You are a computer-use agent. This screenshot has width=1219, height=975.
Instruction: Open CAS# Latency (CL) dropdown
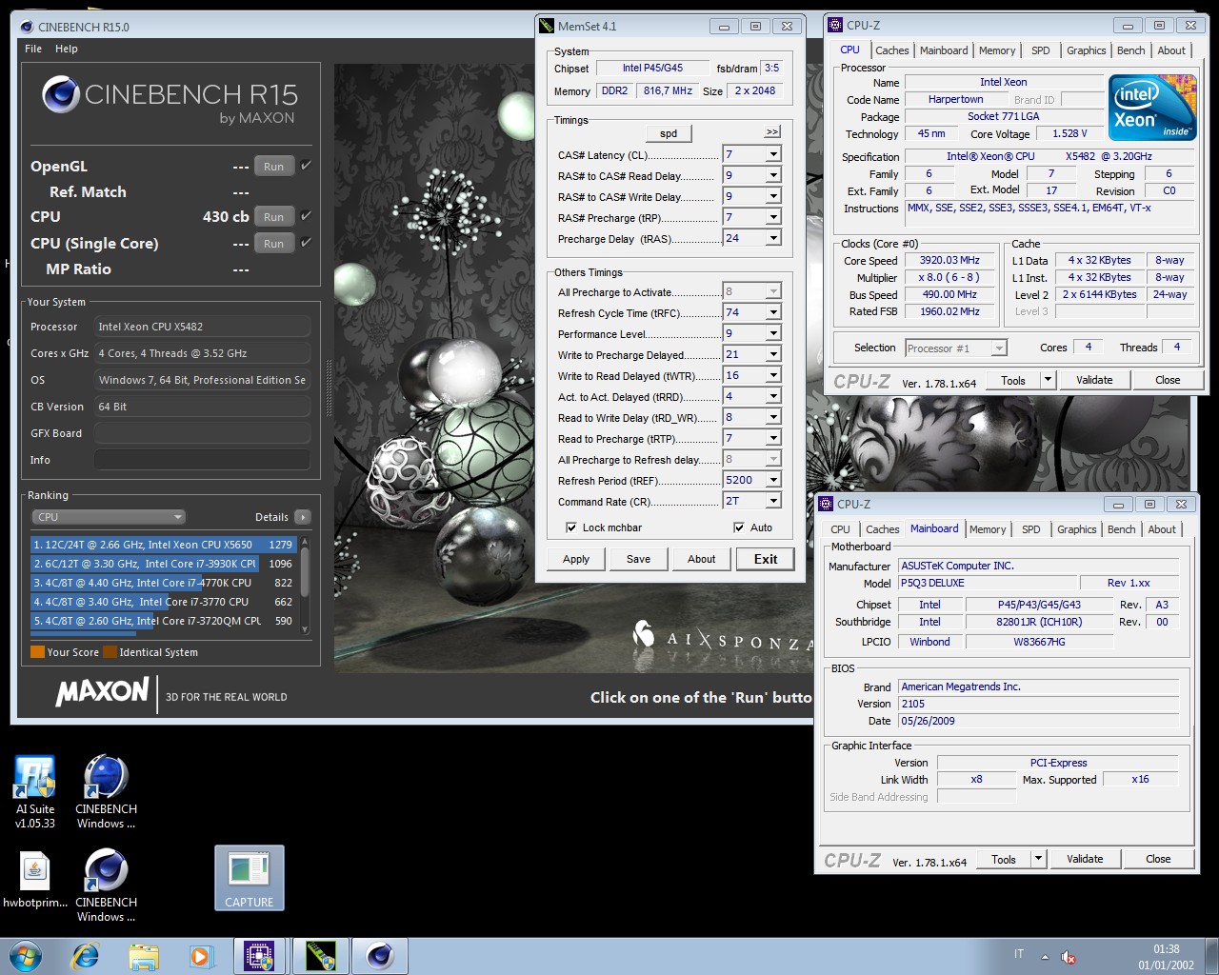(x=773, y=154)
